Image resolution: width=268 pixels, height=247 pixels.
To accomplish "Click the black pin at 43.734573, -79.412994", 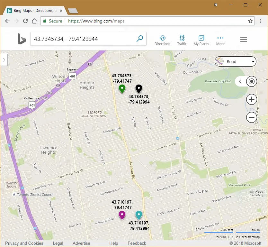I will 139,89.
